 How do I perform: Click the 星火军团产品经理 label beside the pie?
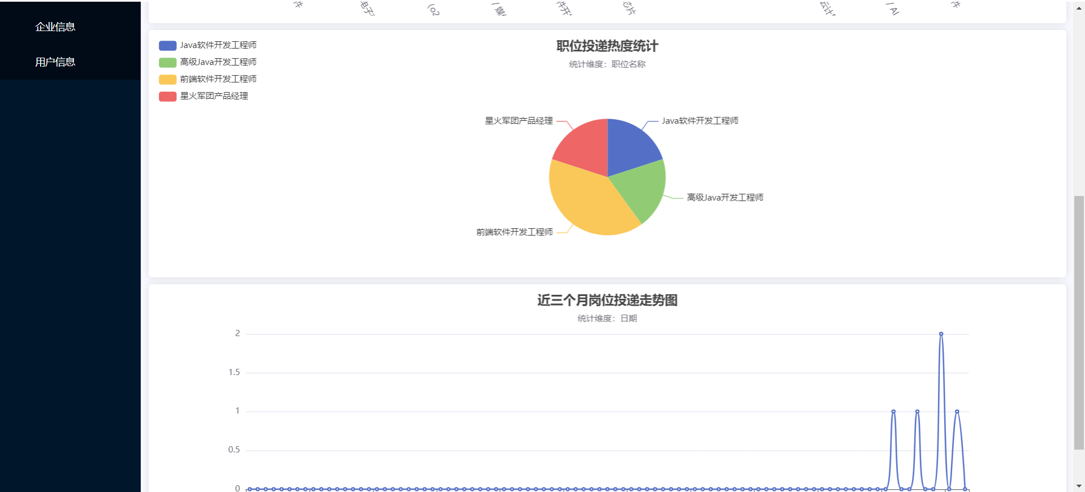point(519,121)
